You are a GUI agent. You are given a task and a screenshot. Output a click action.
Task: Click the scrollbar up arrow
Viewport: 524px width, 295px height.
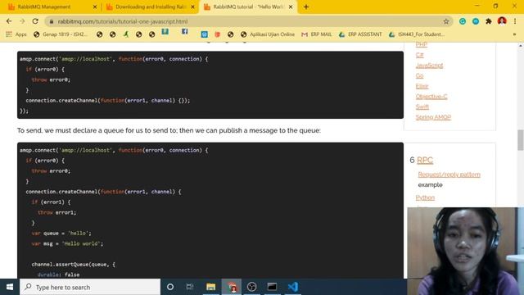521,46
